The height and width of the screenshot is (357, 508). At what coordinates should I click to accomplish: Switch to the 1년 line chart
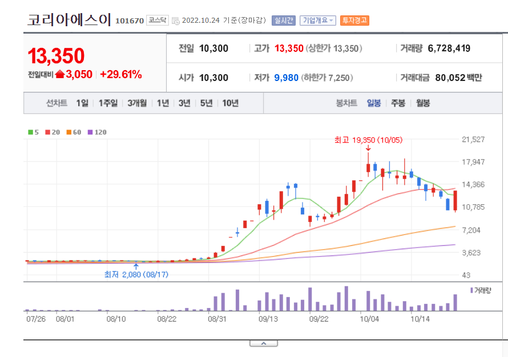pos(163,103)
